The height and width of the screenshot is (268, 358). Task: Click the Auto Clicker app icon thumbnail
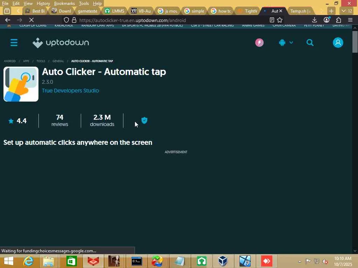(21, 84)
